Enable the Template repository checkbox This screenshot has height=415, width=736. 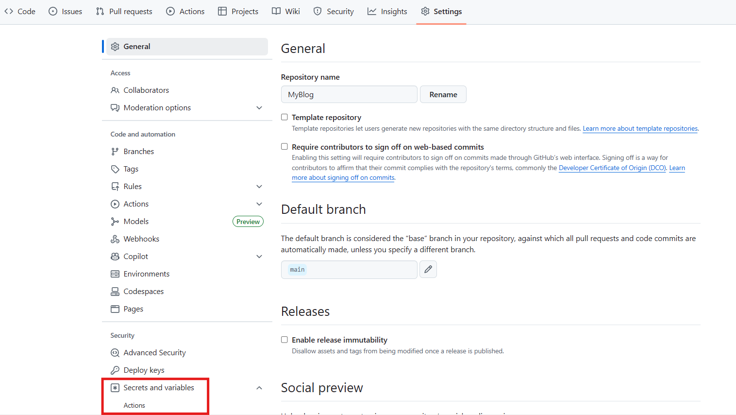[x=284, y=117]
